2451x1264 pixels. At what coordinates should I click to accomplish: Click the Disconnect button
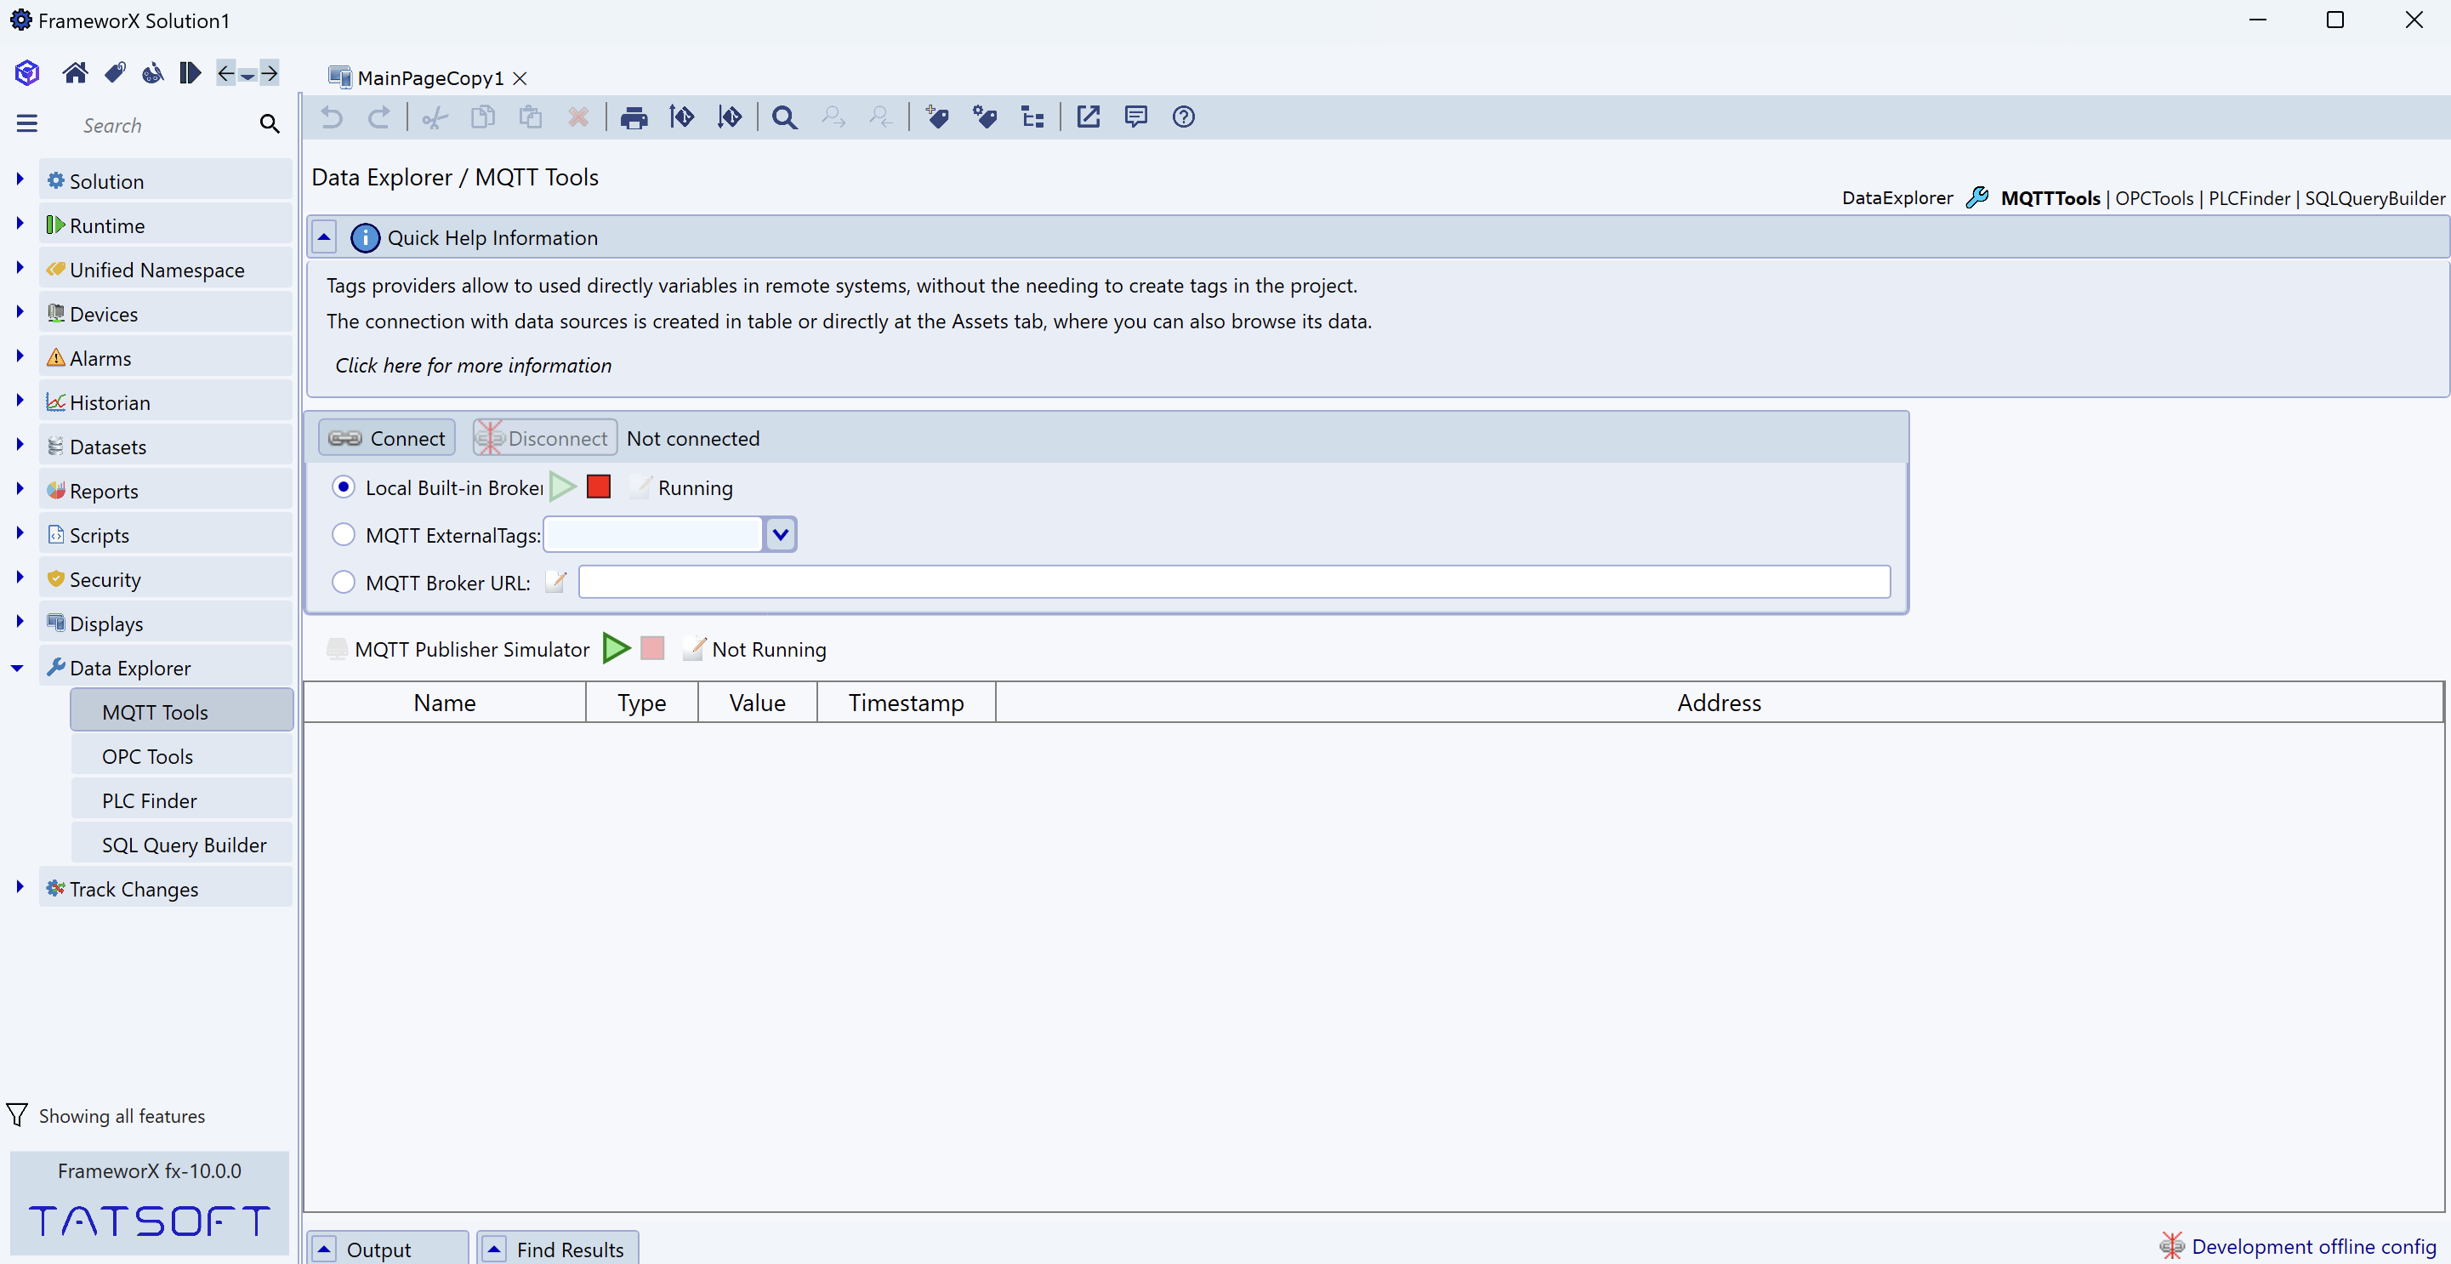click(544, 438)
